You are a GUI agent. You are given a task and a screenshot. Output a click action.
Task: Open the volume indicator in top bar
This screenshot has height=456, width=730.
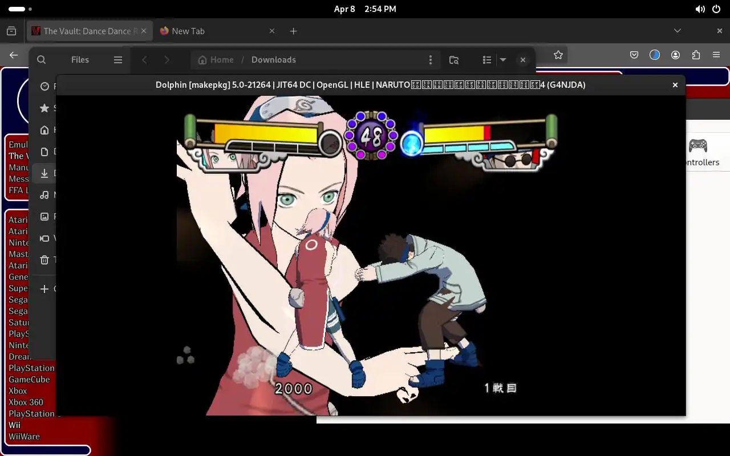click(x=700, y=9)
